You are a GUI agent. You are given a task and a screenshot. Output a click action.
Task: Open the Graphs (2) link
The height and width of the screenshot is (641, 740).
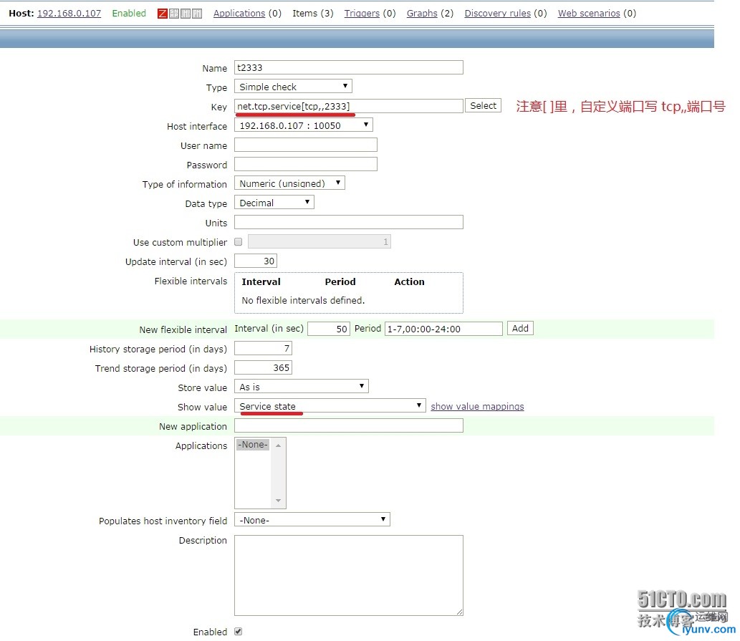coord(422,13)
